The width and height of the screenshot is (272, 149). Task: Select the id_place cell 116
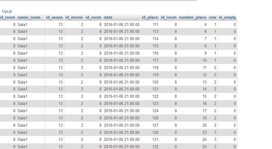point(155,53)
